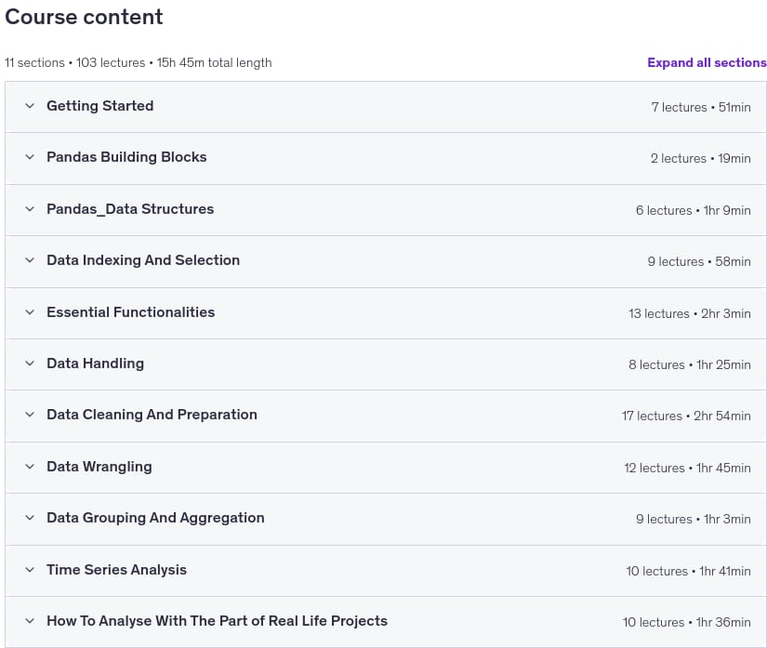The image size is (767, 648).
Task: Expand the Data Wrangling chevron
Action: (x=30, y=467)
